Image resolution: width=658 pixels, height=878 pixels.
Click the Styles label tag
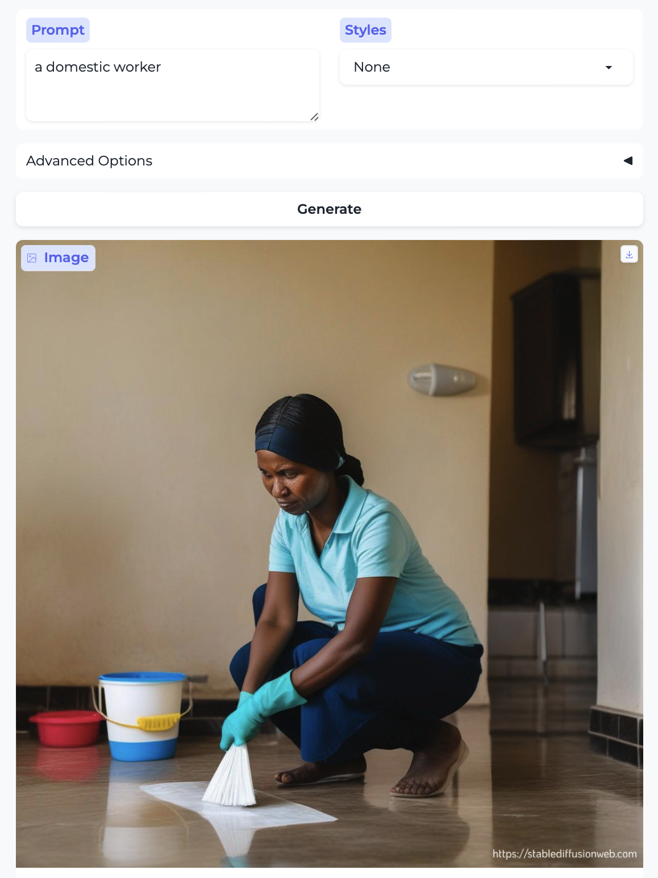pyautogui.click(x=365, y=30)
